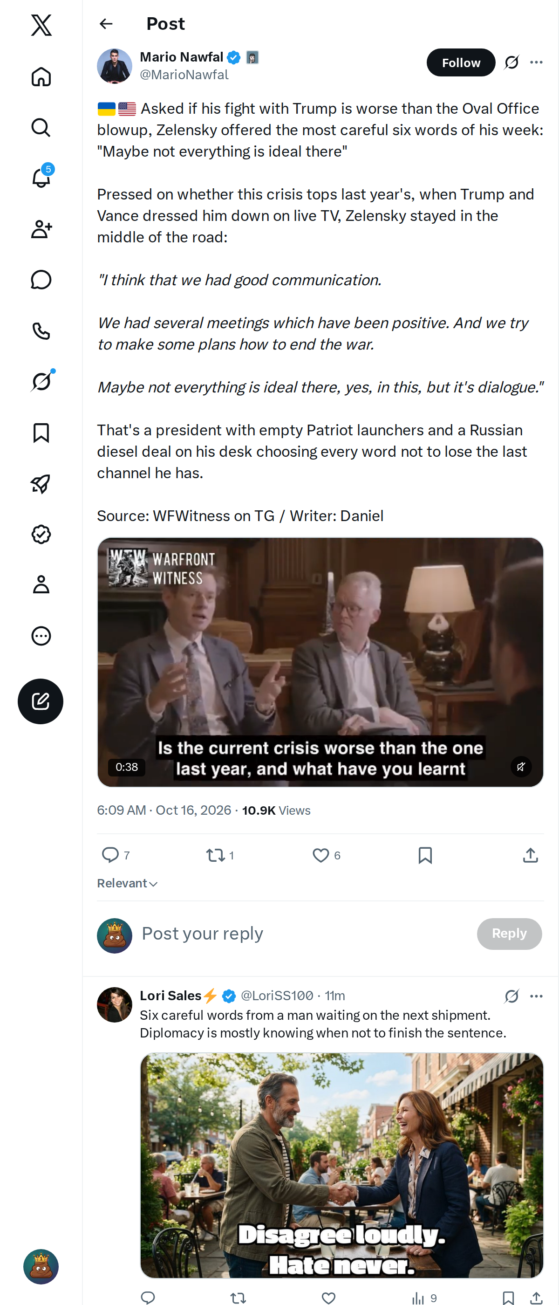
Task: Click the compose post button
Action: [41, 701]
